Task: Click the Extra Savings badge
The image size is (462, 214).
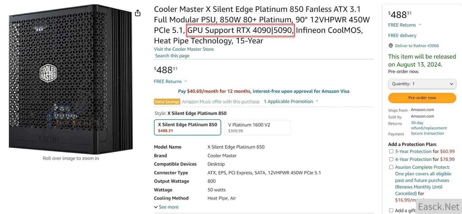Action: point(167,102)
